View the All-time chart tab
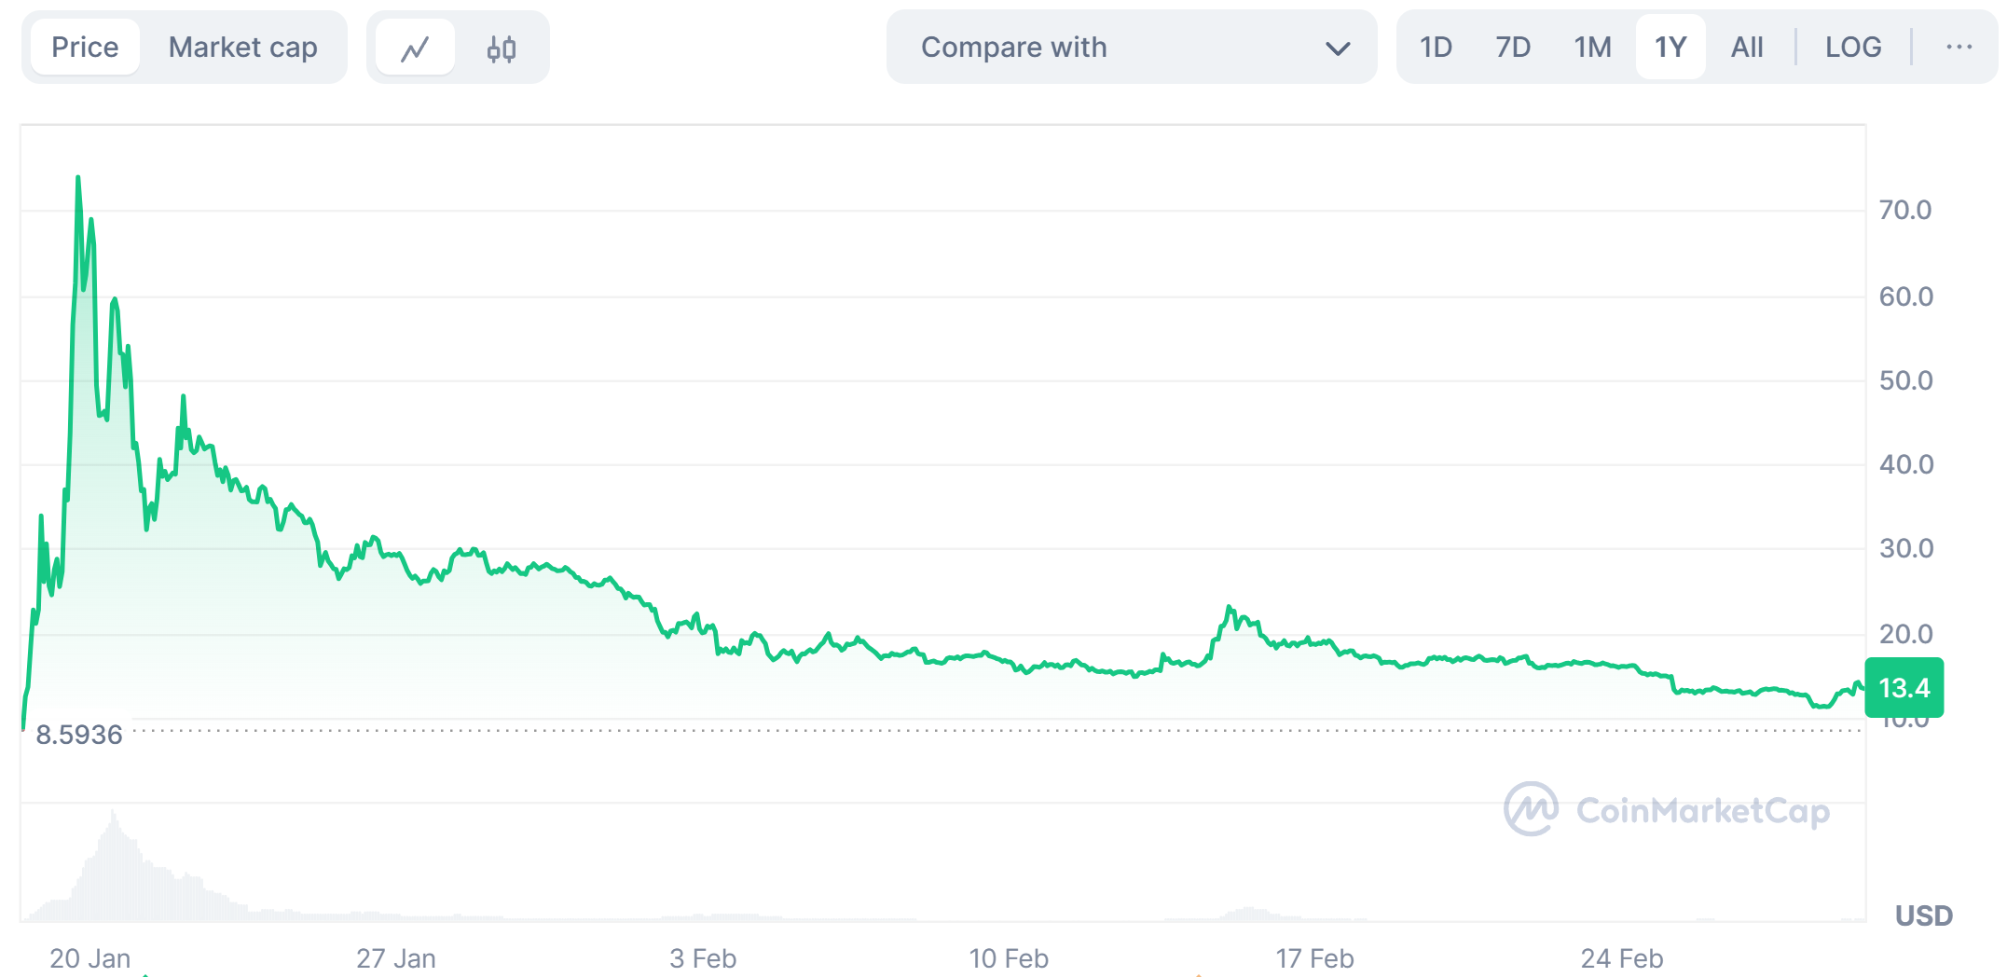This screenshot has width=2007, height=977. (1748, 47)
